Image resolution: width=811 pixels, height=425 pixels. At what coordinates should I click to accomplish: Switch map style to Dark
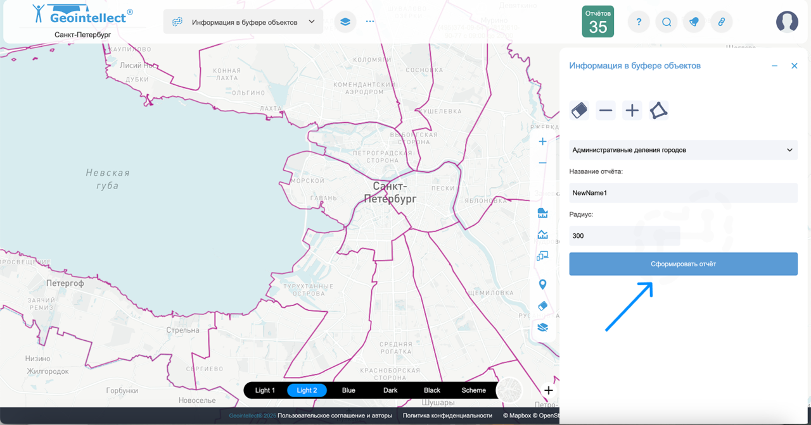(390, 390)
